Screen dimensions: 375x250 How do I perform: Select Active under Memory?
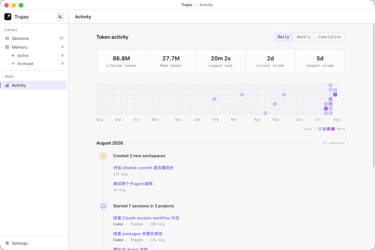pos(34,56)
